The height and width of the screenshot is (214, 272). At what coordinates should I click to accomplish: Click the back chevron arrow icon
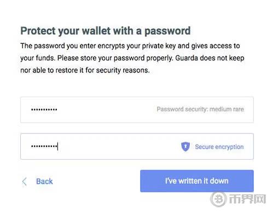(x=24, y=182)
